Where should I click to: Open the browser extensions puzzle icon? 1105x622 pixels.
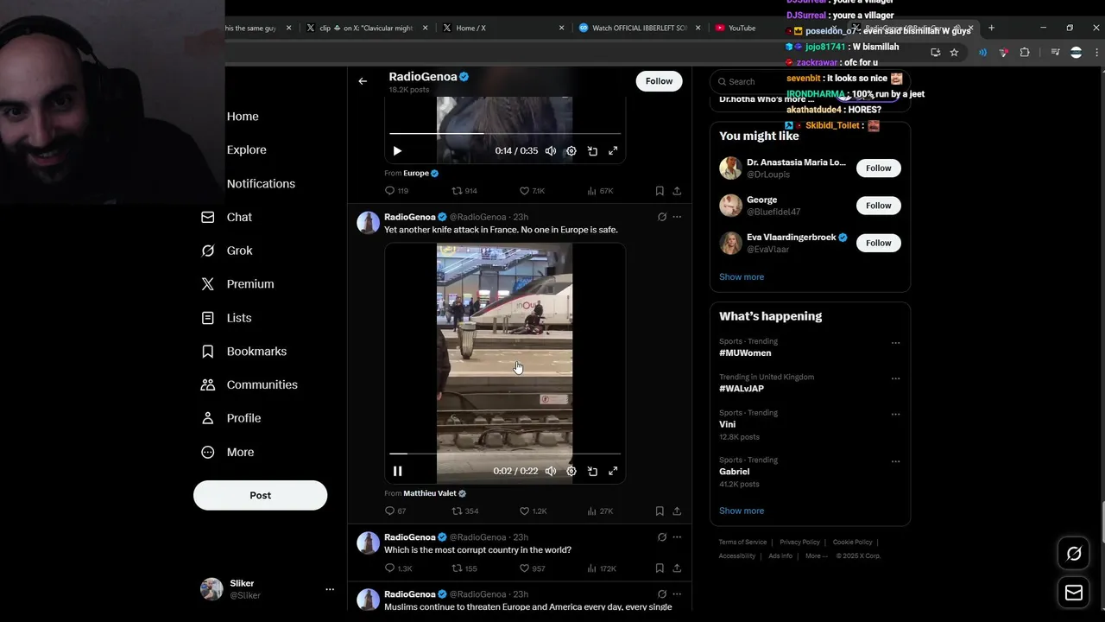pyautogui.click(x=1025, y=53)
